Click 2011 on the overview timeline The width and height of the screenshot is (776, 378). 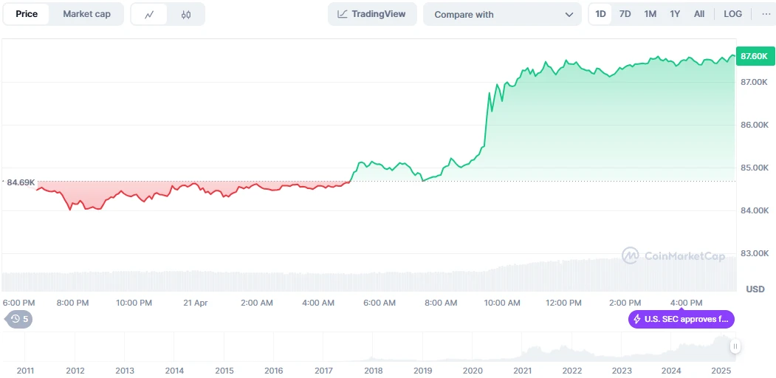pyautogui.click(x=25, y=370)
